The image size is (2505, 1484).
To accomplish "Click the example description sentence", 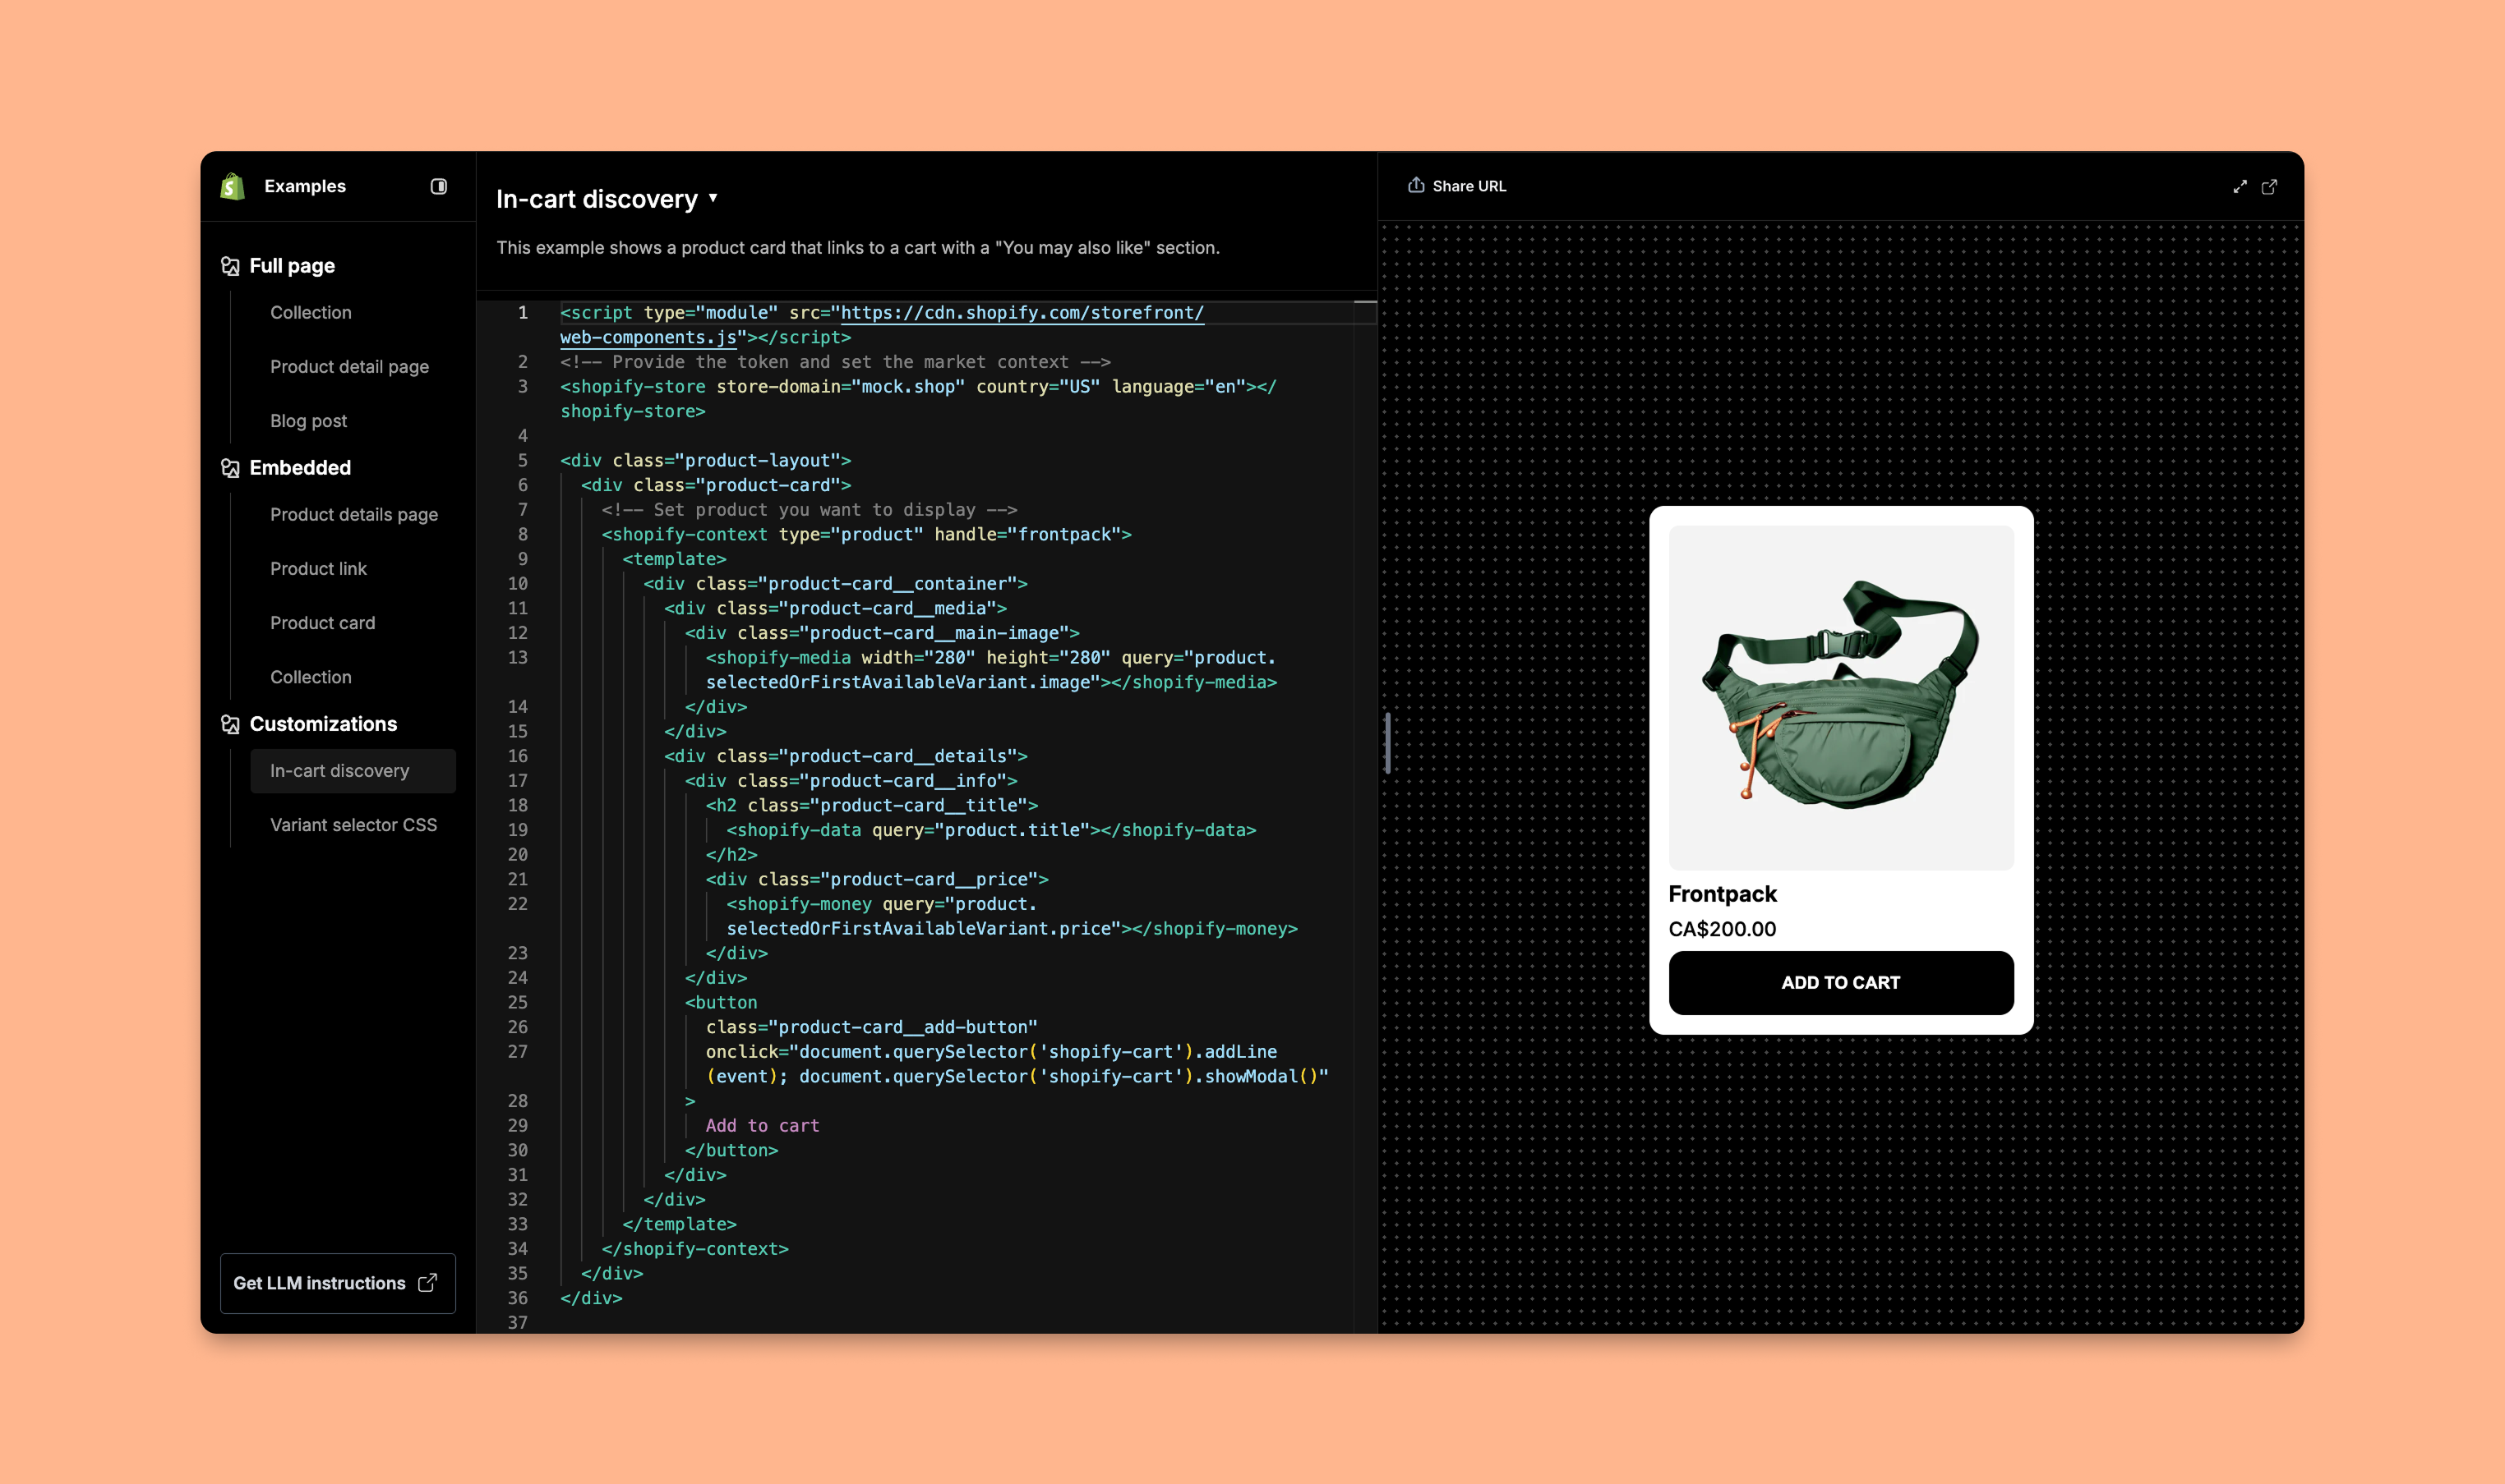I will [x=858, y=248].
